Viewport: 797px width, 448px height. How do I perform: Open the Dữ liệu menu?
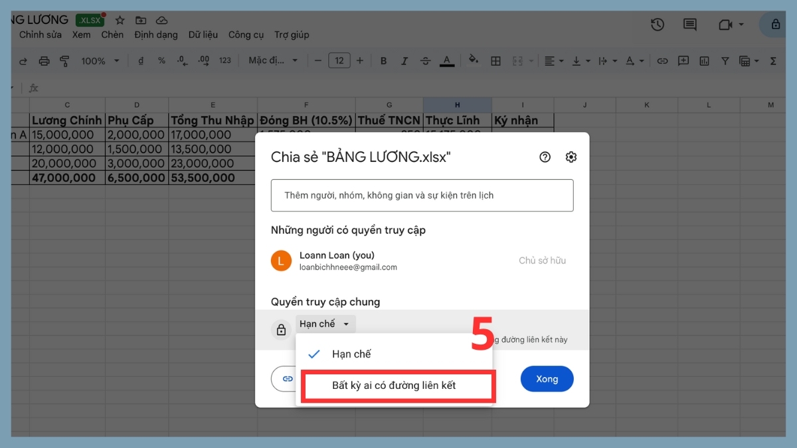(203, 35)
